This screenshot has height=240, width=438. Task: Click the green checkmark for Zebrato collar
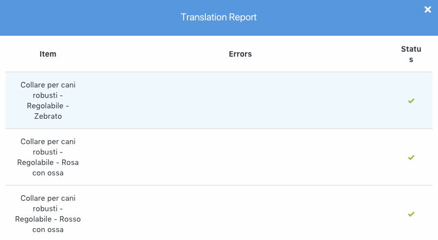411,101
